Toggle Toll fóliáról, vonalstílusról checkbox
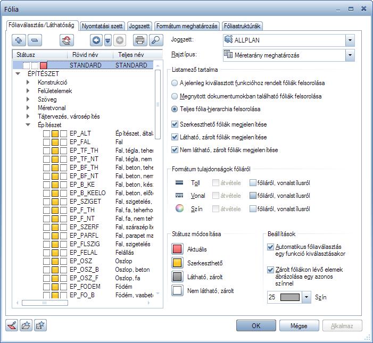Image resolution: width=373 pixels, height=343 pixels. (x=253, y=182)
